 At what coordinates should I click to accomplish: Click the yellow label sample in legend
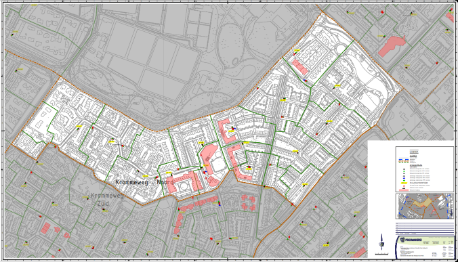[x=404, y=183]
